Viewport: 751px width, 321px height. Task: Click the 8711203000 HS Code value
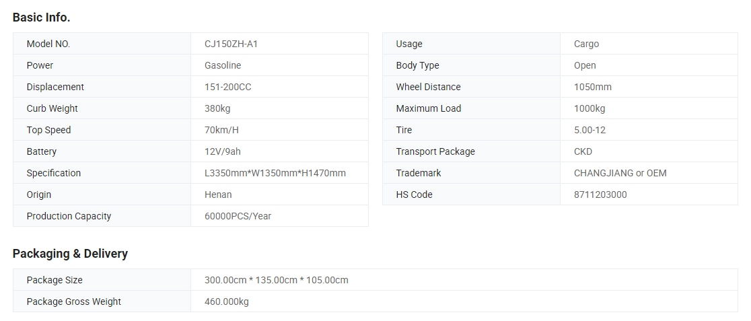600,194
